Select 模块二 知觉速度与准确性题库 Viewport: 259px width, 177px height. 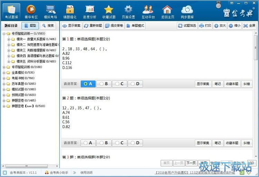click(x=38, y=45)
